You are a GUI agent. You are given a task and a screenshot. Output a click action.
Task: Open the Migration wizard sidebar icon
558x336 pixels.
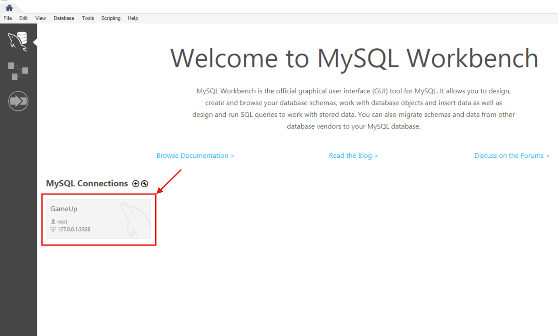coord(18,101)
